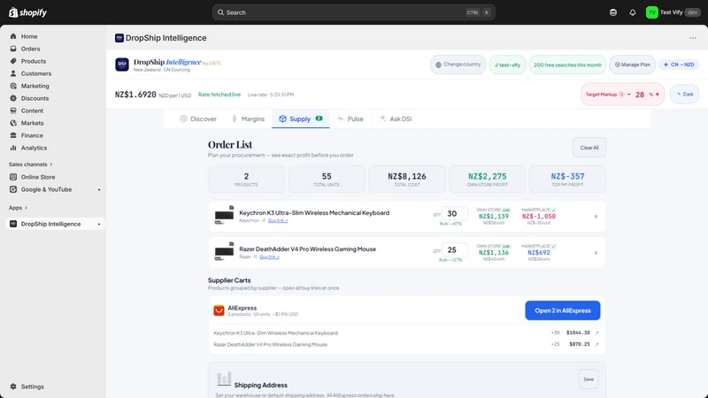Open Buy link for Razer mouse
The height and width of the screenshot is (398, 708).
pos(270,256)
